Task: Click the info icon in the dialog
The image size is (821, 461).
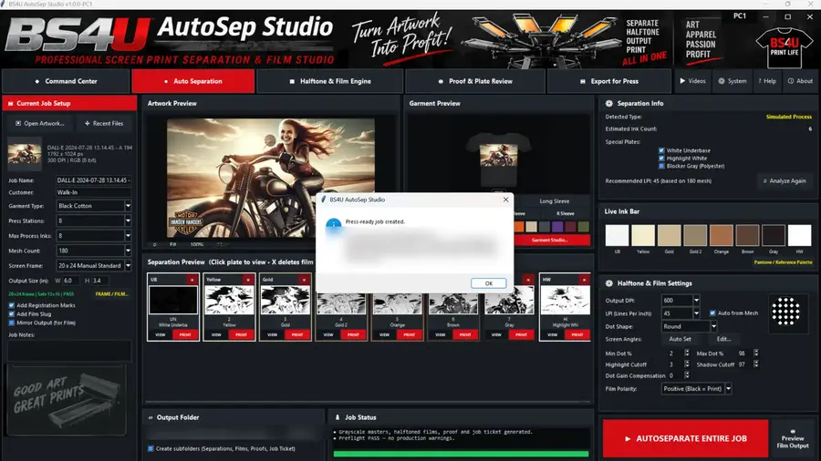Action: tap(334, 226)
